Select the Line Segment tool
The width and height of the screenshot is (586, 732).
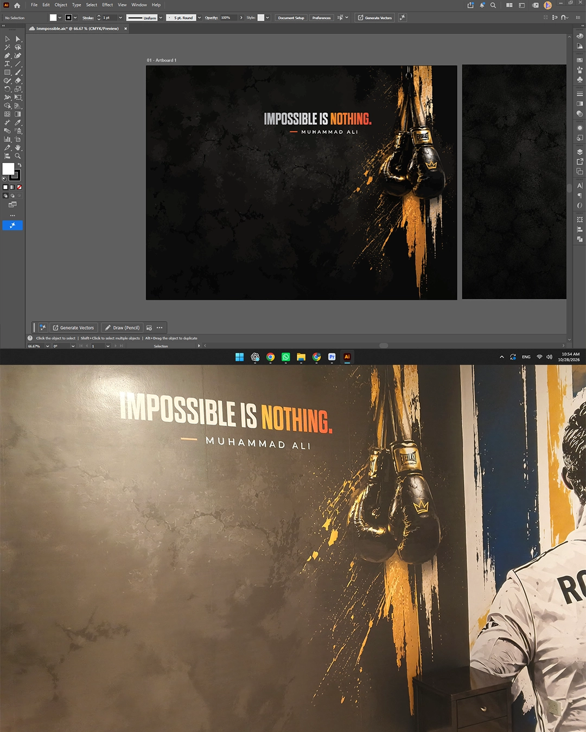(18, 64)
